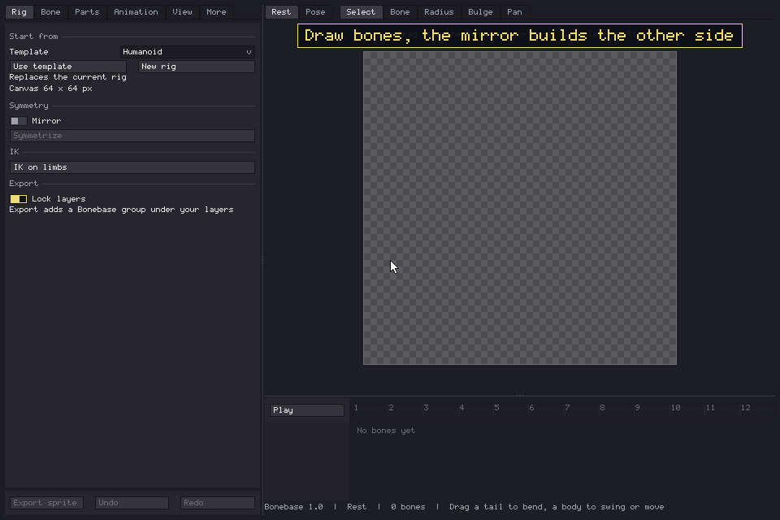Activate the Pan tool
Screen dimensions: 780x520
514,12
